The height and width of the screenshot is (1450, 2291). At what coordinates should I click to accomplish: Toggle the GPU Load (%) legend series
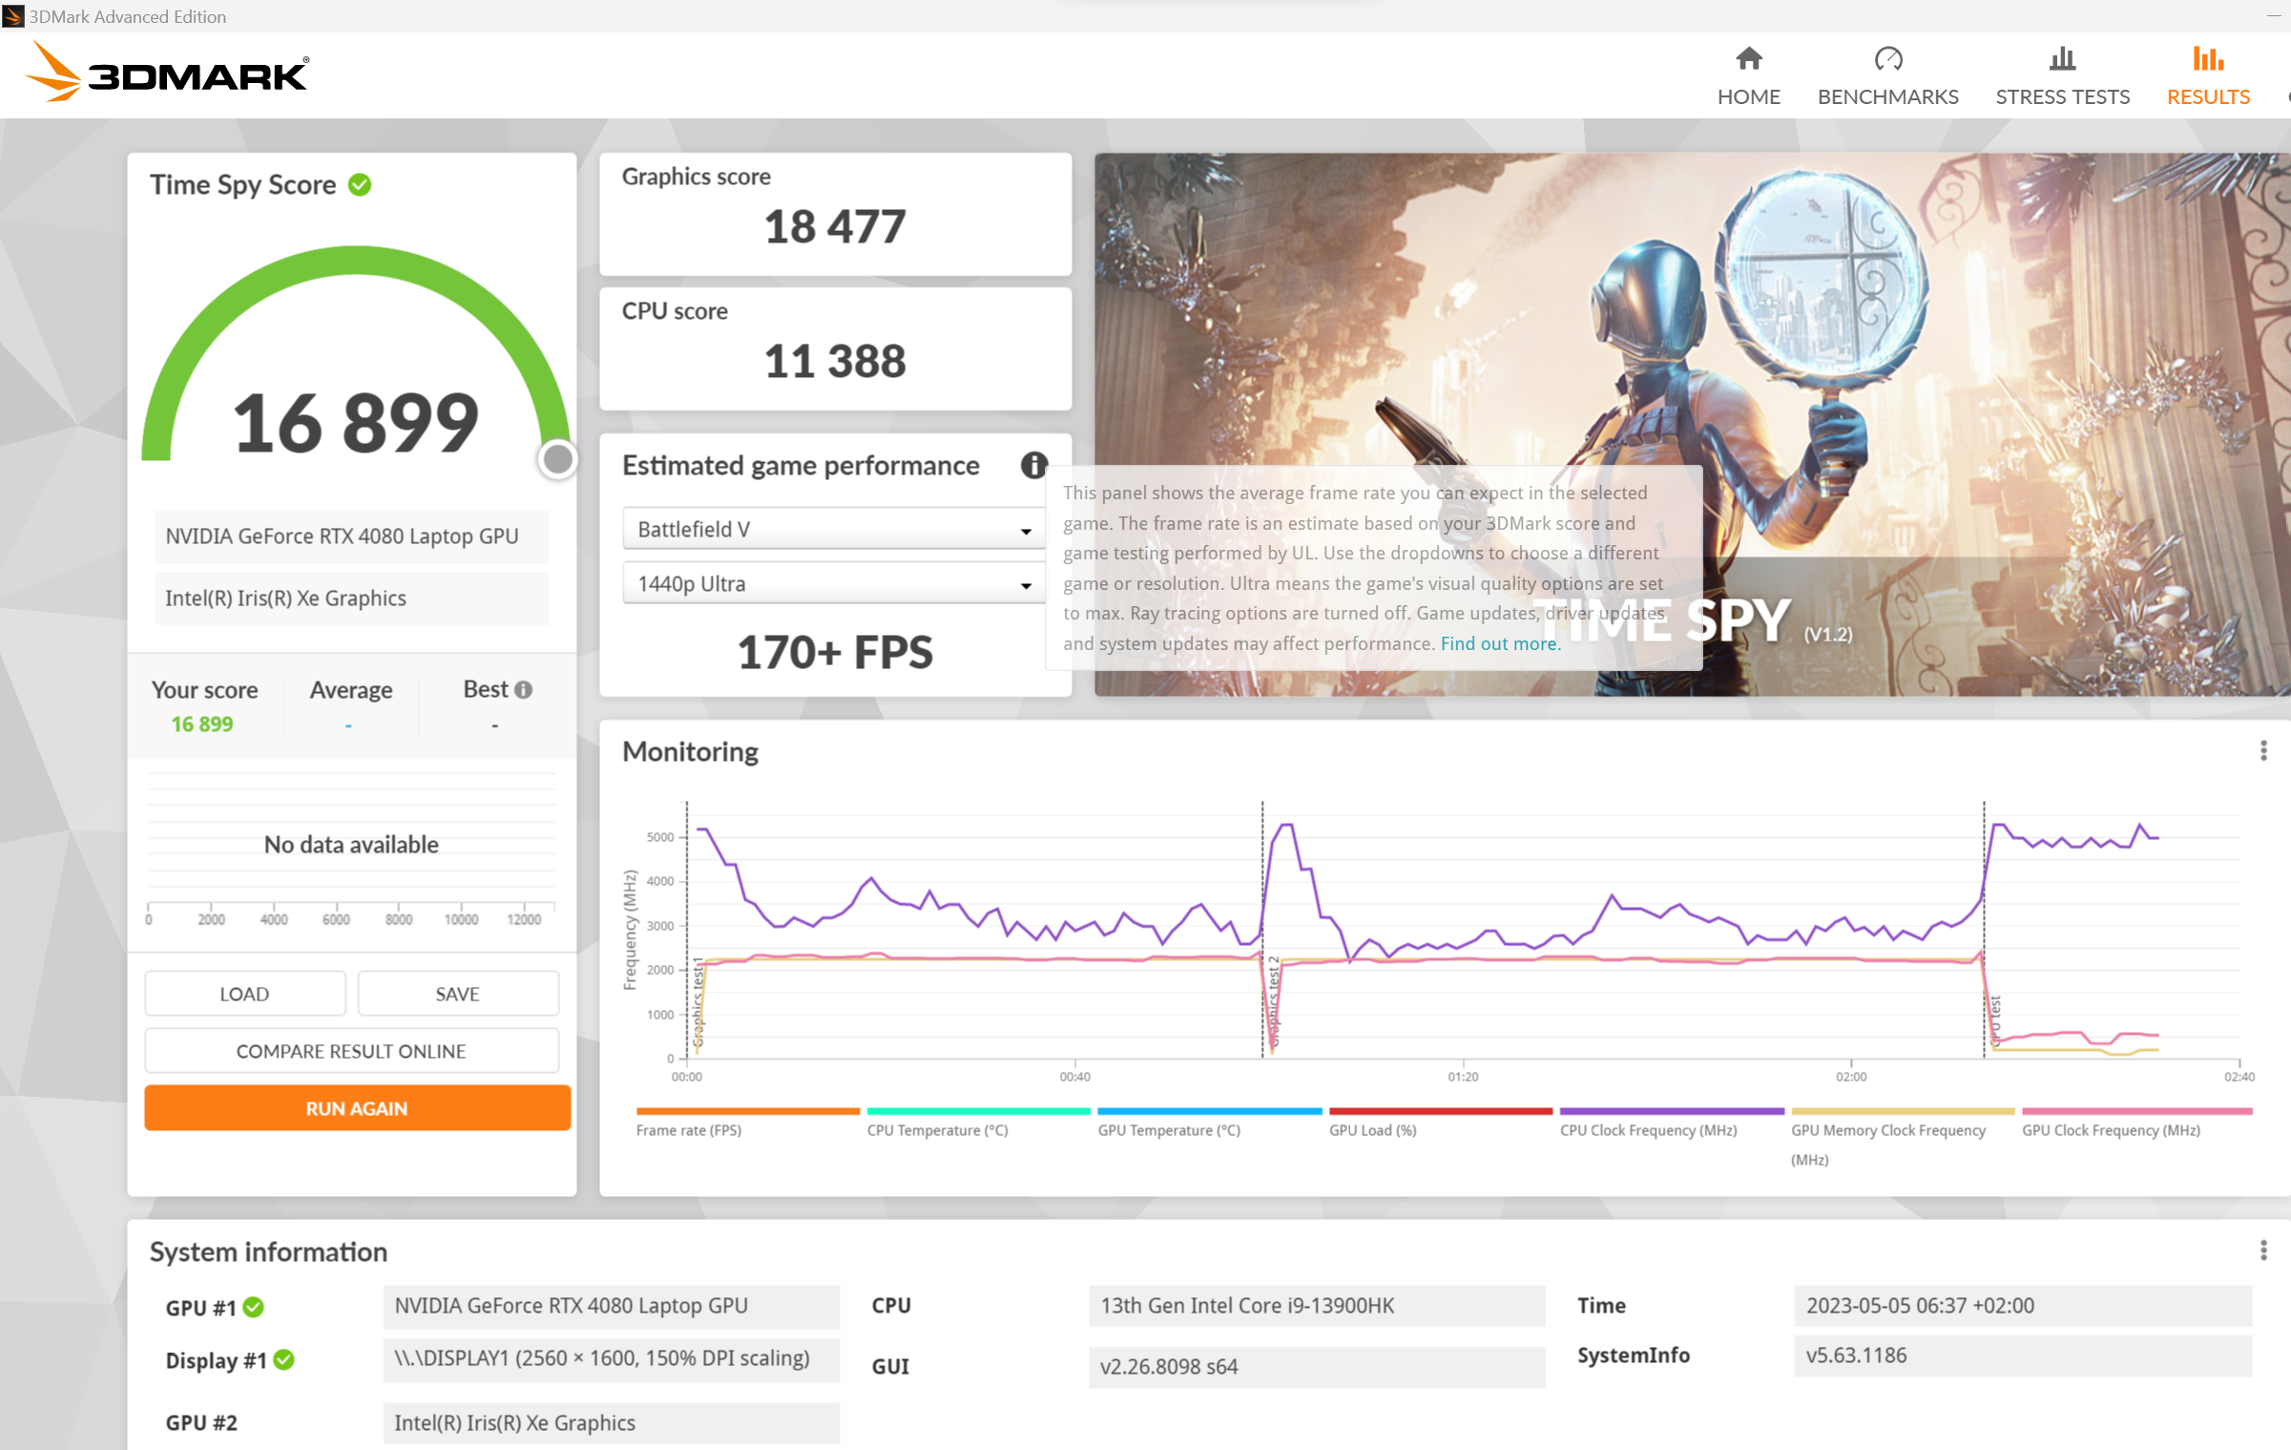coord(1372,1130)
